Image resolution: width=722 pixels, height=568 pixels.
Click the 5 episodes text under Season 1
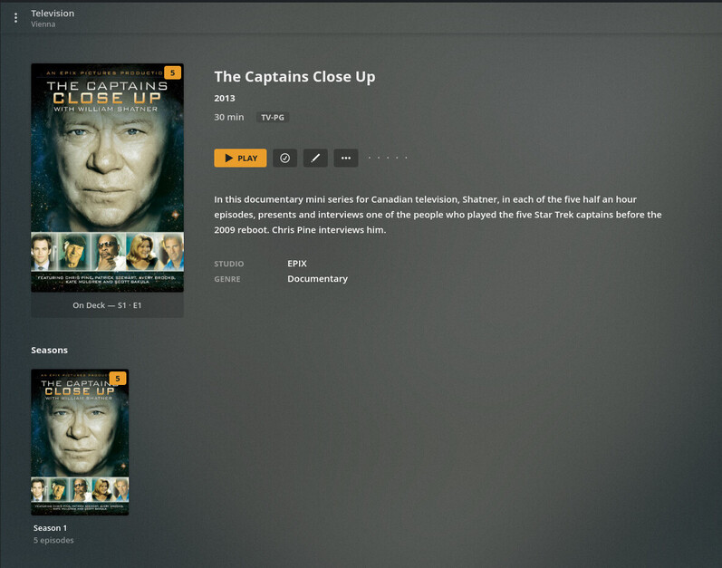(53, 541)
